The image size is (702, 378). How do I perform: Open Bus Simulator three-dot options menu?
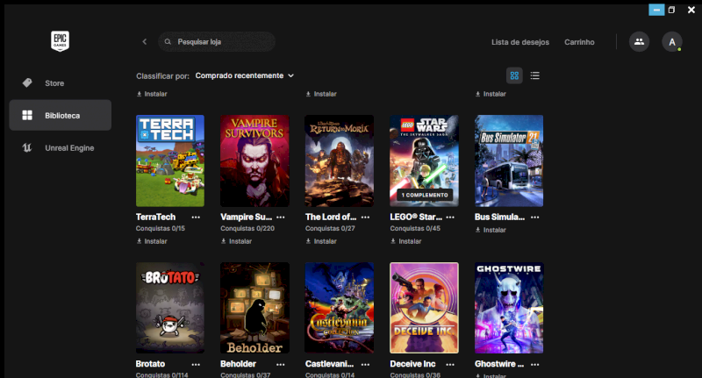click(x=534, y=217)
